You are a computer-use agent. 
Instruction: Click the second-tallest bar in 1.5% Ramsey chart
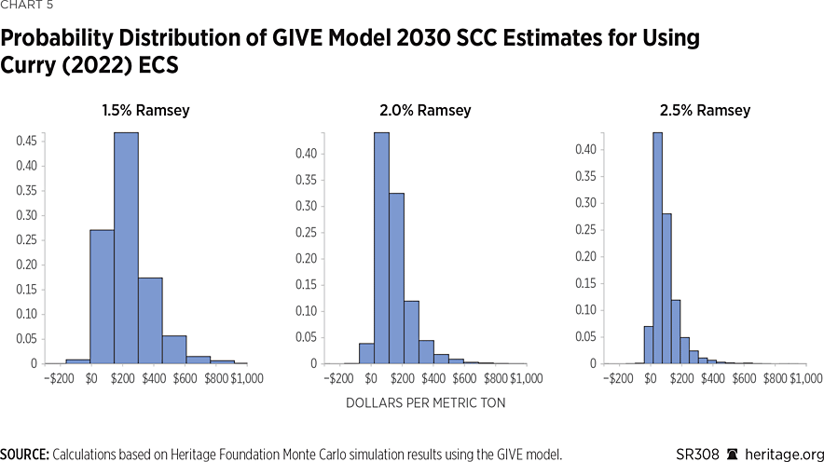click(x=102, y=298)
